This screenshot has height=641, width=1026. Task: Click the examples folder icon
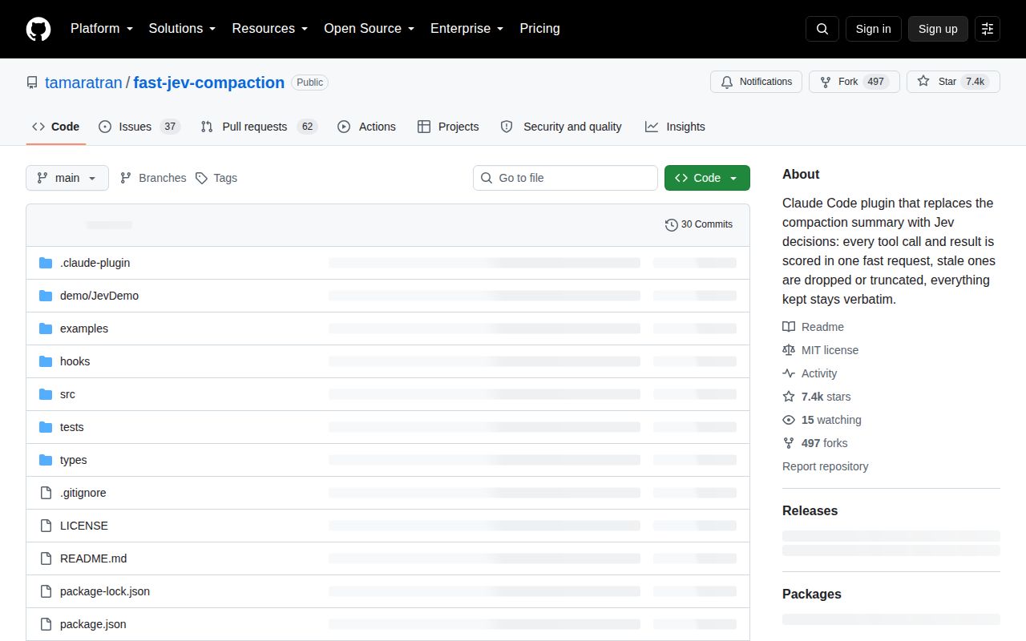(46, 329)
